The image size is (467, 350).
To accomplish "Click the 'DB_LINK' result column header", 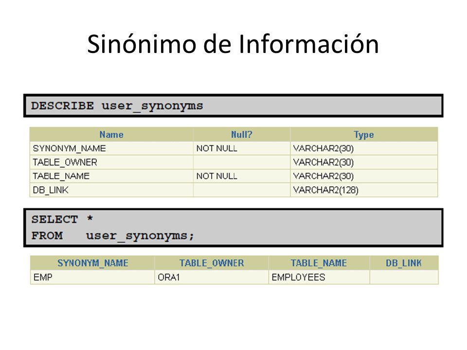I will 404,263.
